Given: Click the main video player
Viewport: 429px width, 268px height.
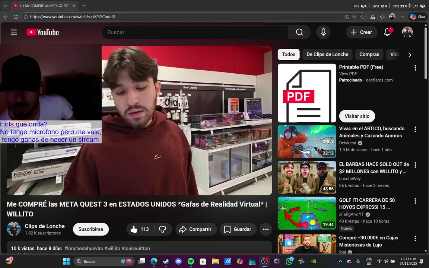Looking at the screenshot, I should [x=139, y=121].
